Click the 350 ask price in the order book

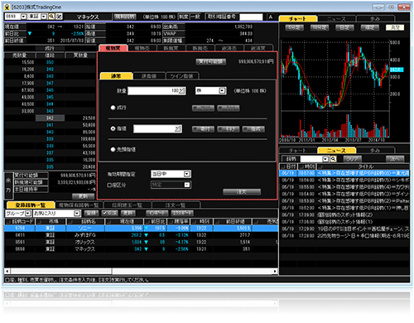(50, 62)
